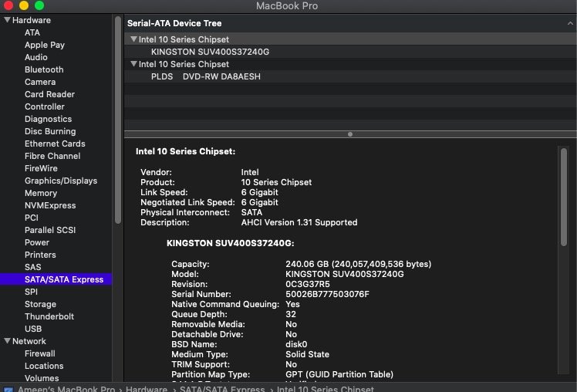Show Bluetooth hardware information

[x=44, y=69]
